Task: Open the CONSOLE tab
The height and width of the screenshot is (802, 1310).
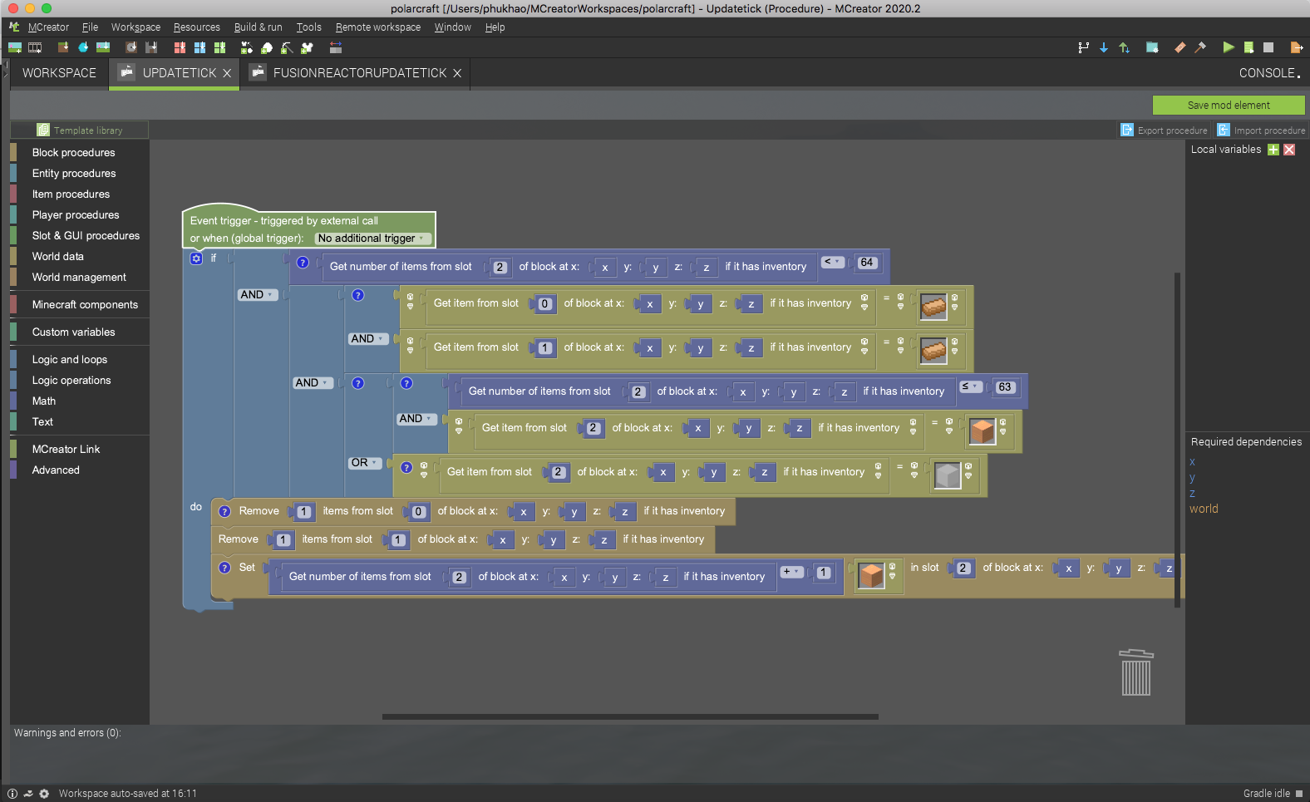Action: click(1269, 73)
